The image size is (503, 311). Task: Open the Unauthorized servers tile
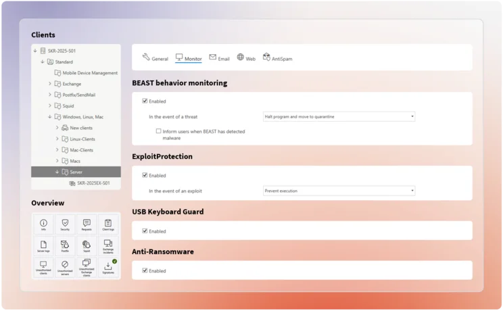tap(65, 267)
